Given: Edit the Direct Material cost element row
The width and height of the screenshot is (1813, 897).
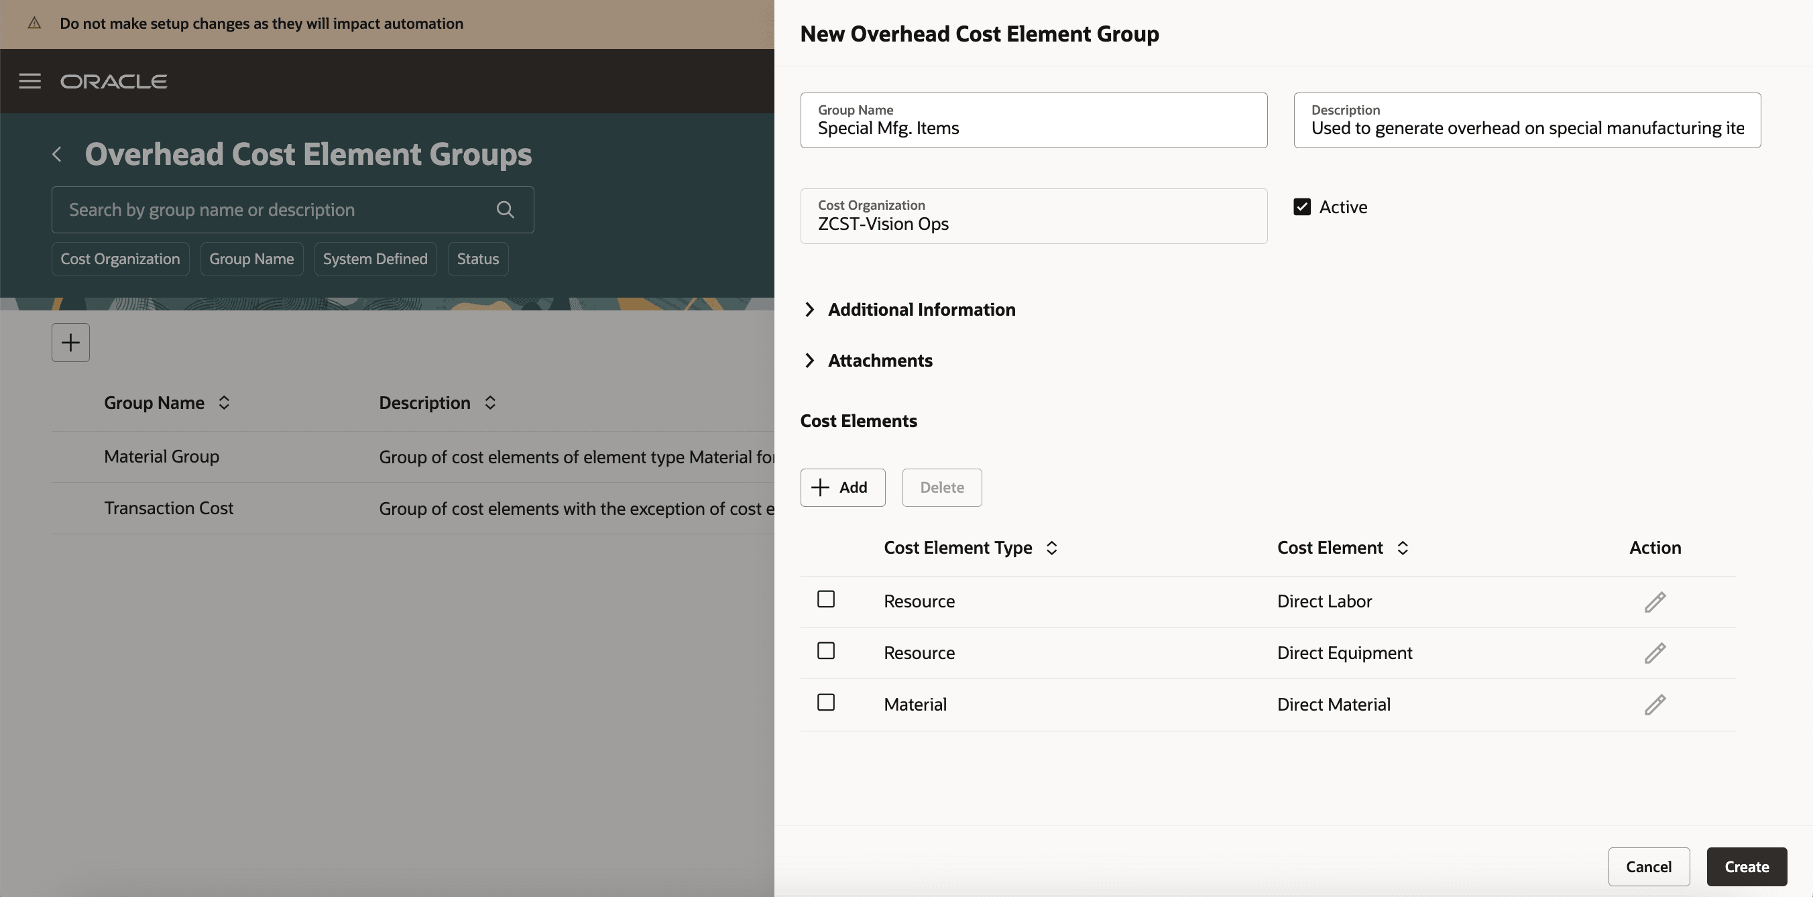Looking at the screenshot, I should [1655, 704].
